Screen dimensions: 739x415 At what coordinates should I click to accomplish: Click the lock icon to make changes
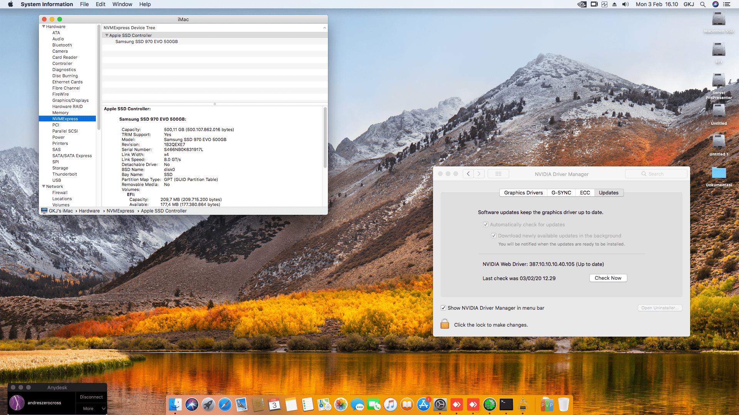pos(445,324)
